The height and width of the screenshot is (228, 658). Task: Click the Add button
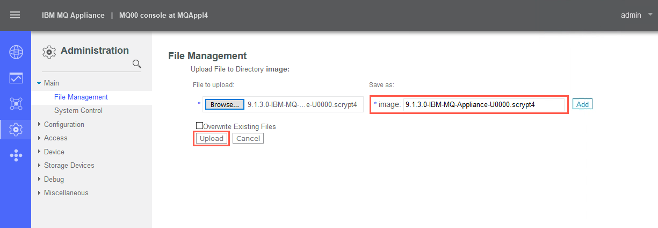click(582, 104)
